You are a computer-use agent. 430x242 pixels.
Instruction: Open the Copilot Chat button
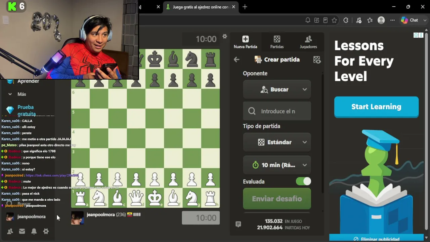pyautogui.click(x=410, y=20)
